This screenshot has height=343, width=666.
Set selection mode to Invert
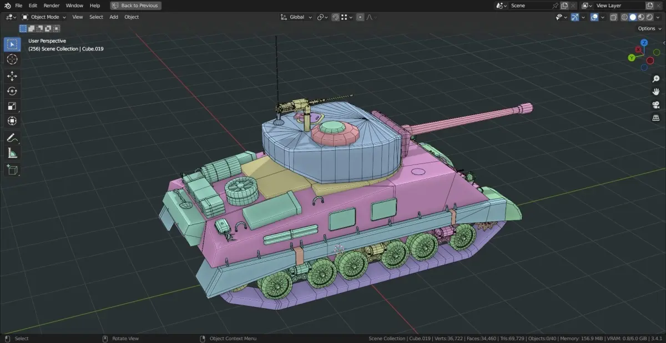tap(48, 28)
